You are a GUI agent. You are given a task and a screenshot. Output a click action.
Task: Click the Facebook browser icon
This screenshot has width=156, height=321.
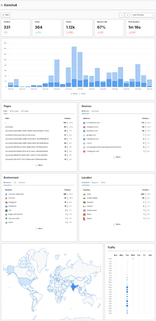(x=6, y=206)
